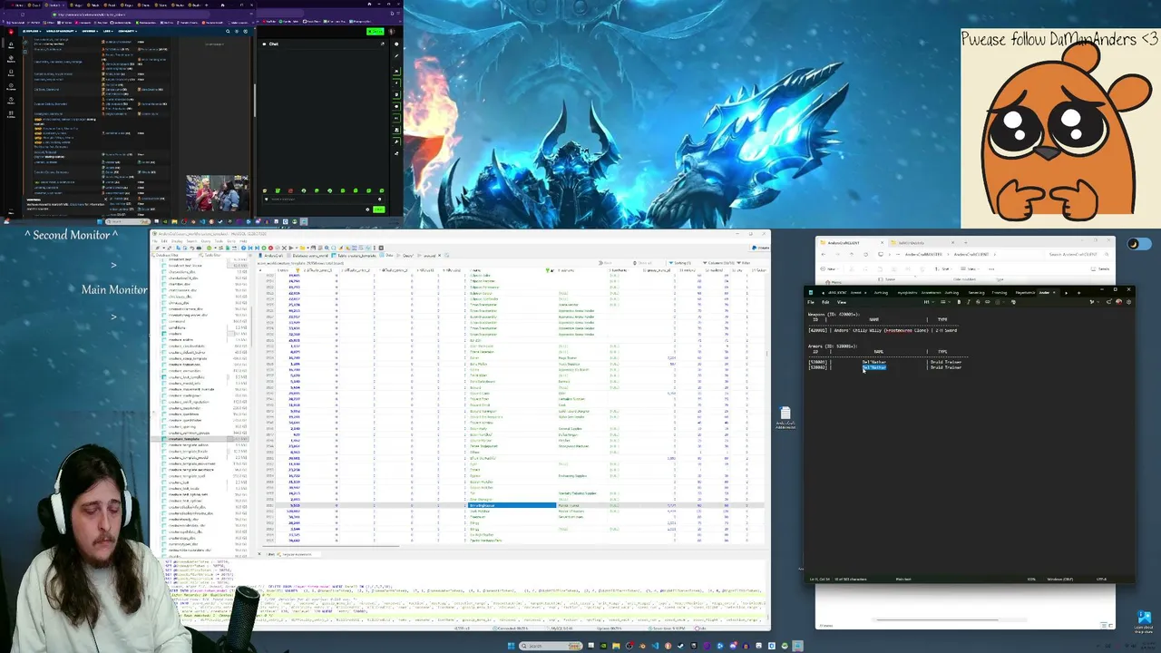1161x653 pixels.
Task: Click the highlighted blue name cell in the grid
Action: pyautogui.click(x=511, y=505)
